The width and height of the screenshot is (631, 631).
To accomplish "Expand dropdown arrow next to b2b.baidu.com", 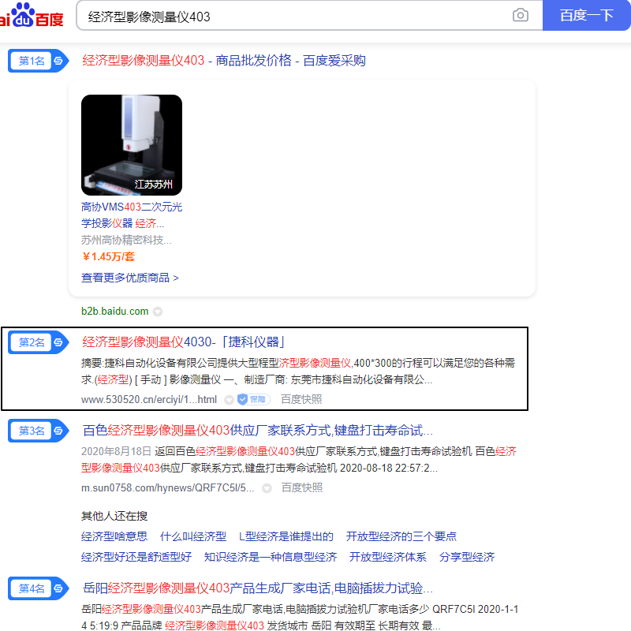I will coord(158,312).
